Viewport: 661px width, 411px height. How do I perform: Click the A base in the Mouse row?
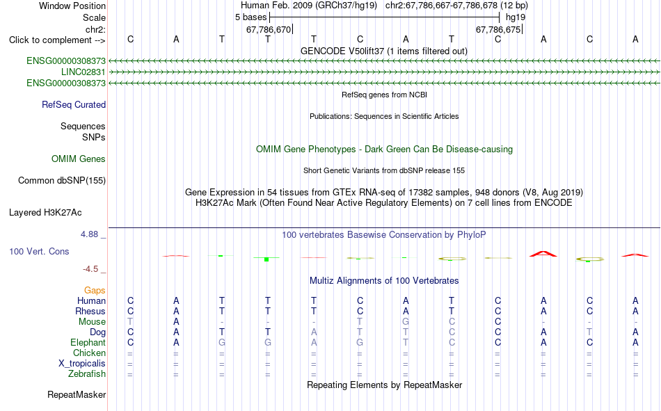(x=176, y=321)
